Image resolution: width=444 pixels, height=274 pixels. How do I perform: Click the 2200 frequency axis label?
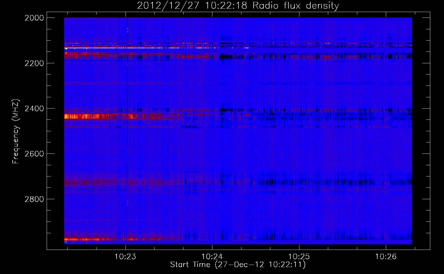pos(34,63)
